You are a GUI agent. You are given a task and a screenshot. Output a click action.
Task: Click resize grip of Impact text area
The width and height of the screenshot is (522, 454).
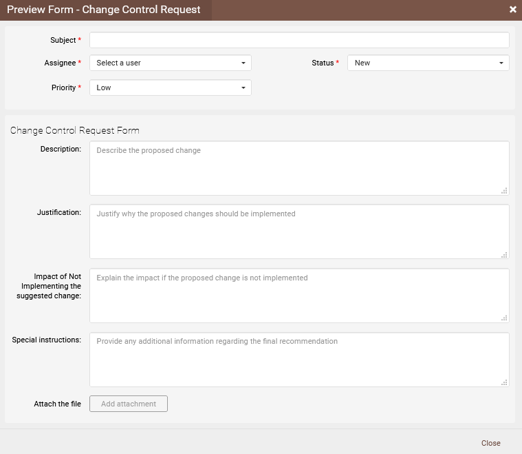point(504,318)
